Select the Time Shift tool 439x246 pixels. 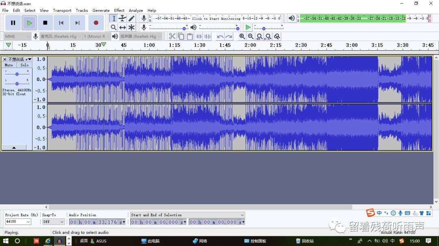click(x=122, y=28)
